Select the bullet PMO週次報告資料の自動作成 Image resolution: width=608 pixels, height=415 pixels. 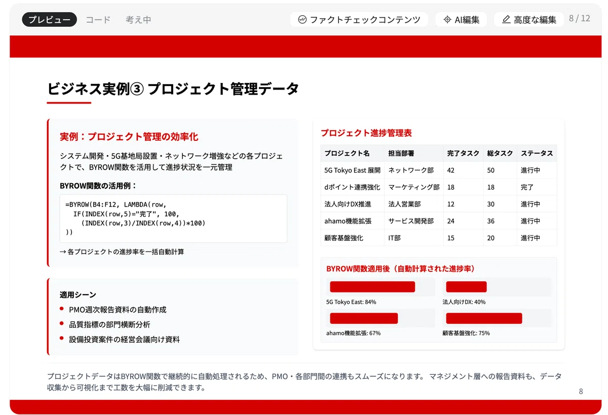pyautogui.click(x=118, y=310)
